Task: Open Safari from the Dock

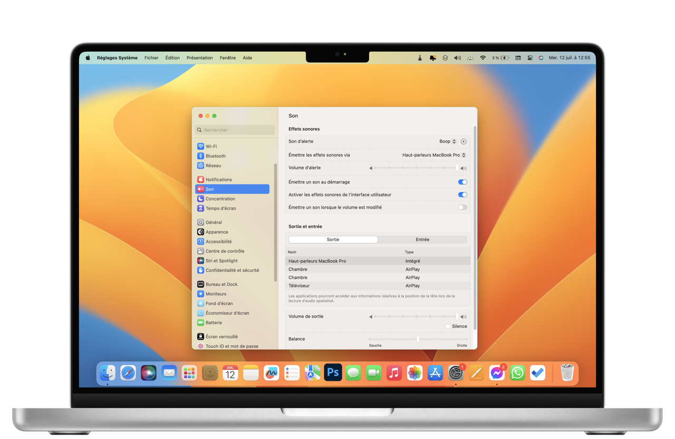Action: pos(128,373)
